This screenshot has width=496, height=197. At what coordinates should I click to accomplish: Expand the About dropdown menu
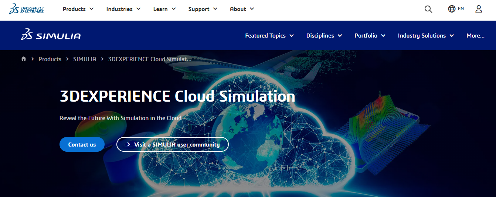pyautogui.click(x=242, y=9)
